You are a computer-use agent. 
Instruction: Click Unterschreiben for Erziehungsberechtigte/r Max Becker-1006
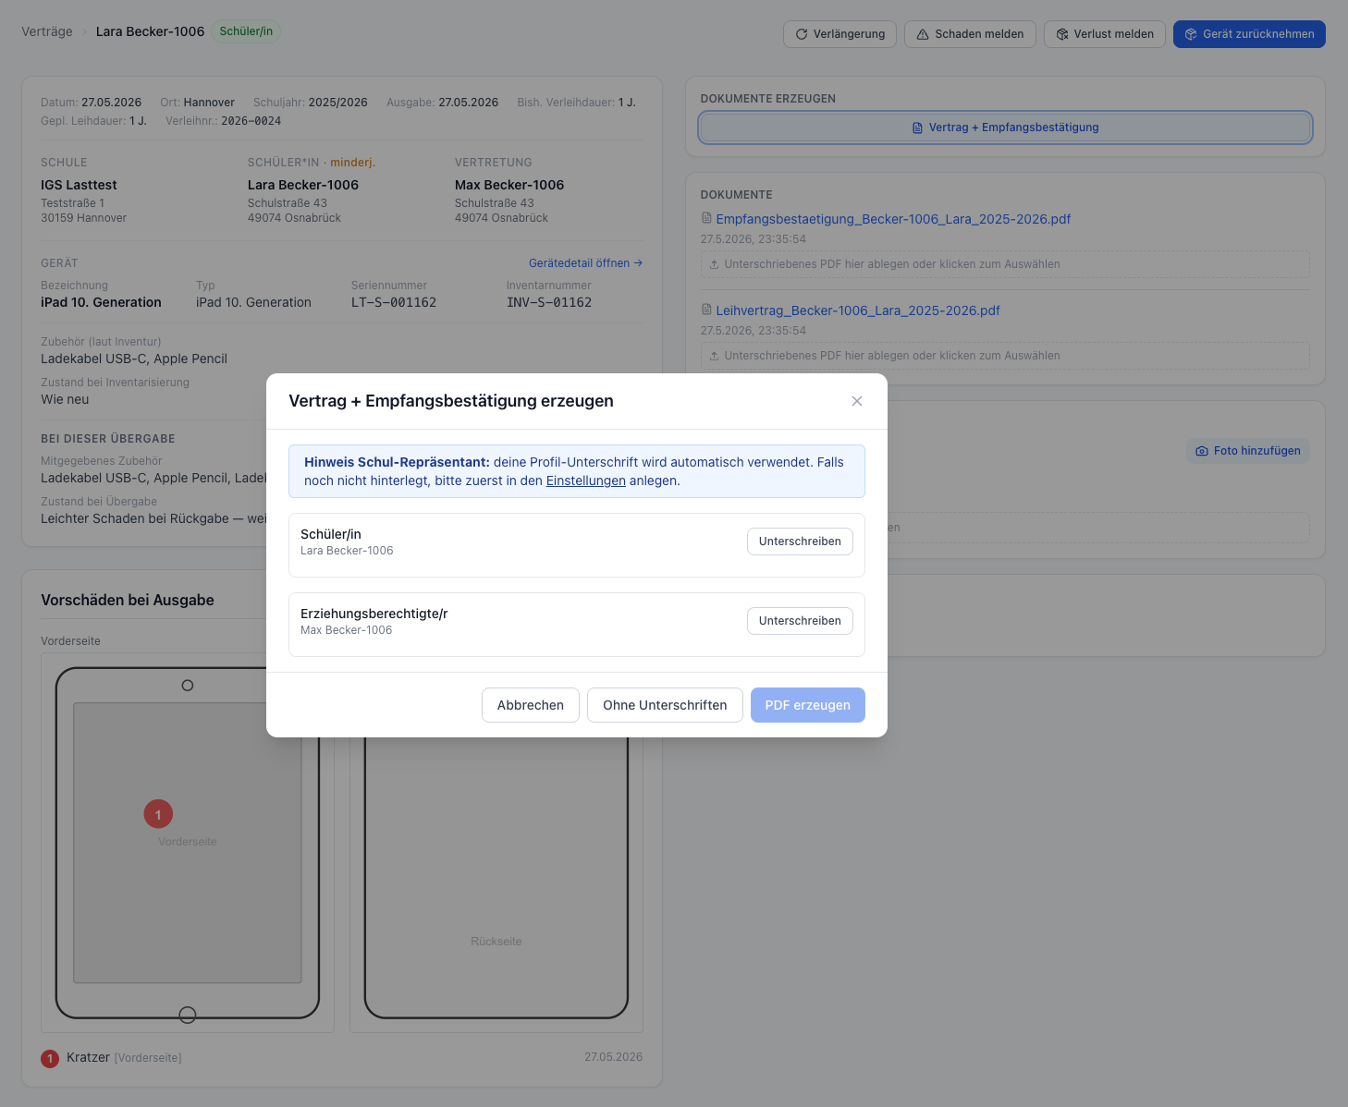(800, 621)
